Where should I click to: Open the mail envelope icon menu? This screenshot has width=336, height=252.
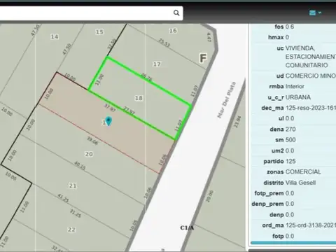click(x=312, y=13)
